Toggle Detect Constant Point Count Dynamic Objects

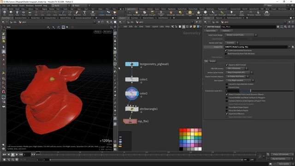(x=227, y=94)
